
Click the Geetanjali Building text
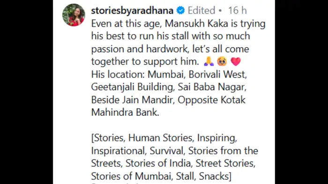coord(132,87)
